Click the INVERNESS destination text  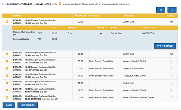click(148, 33)
